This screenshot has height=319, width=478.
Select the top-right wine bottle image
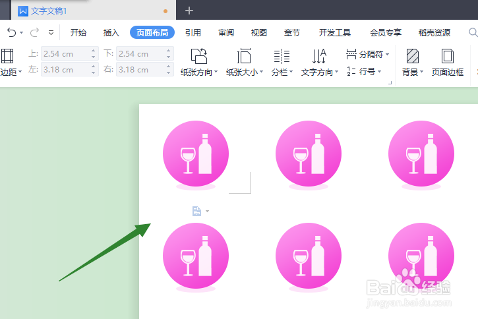coord(421,155)
